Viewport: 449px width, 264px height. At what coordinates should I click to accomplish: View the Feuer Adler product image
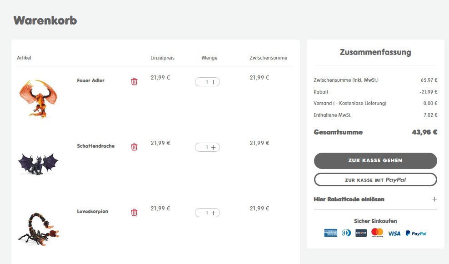pyautogui.click(x=38, y=99)
